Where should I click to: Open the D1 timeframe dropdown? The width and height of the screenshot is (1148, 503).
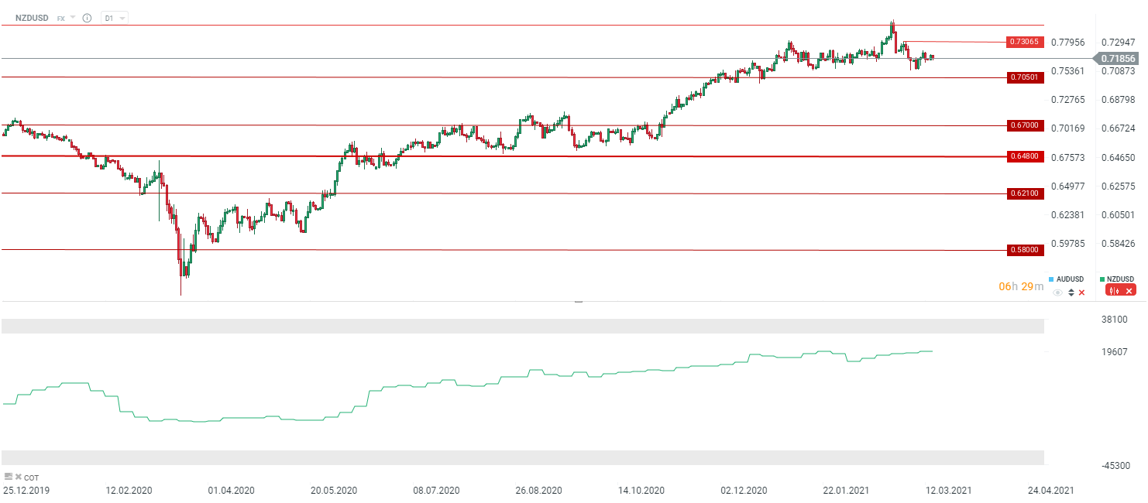pyautogui.click(x=122, y=17)
